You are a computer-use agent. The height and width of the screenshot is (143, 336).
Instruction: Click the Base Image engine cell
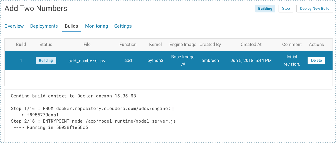183,57
